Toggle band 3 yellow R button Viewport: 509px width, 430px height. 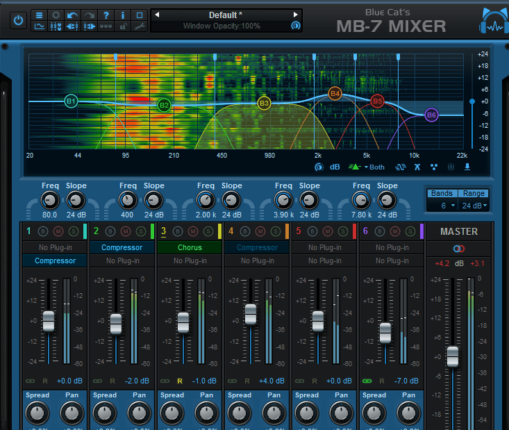[180, 381]
